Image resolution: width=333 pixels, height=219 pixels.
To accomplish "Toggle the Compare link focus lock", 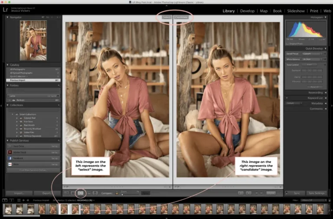I will pyautogui.click(x=117, y=193).
